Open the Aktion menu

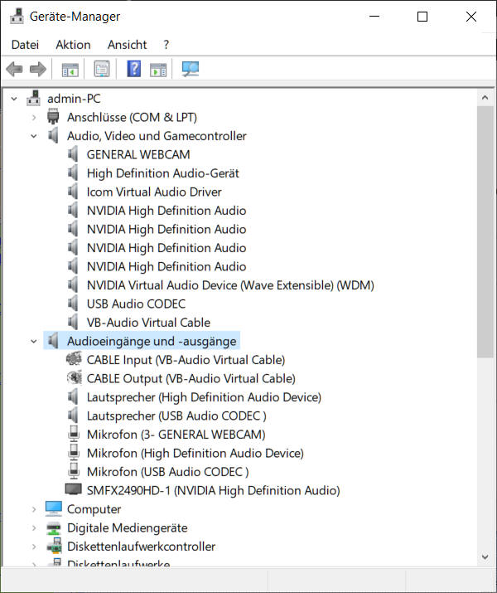(x=73, y=45)
